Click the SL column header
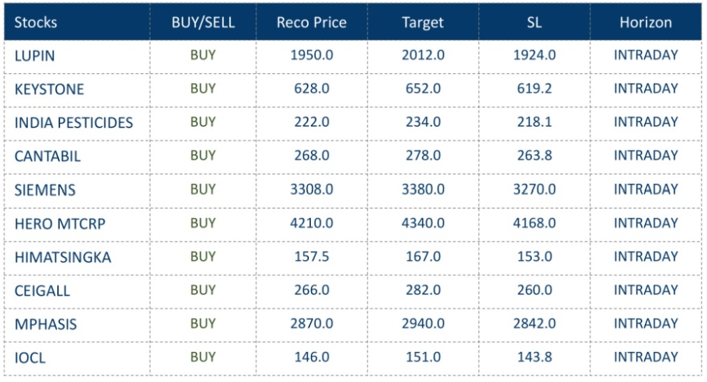The image size is (707, 382). click(534, 22)
